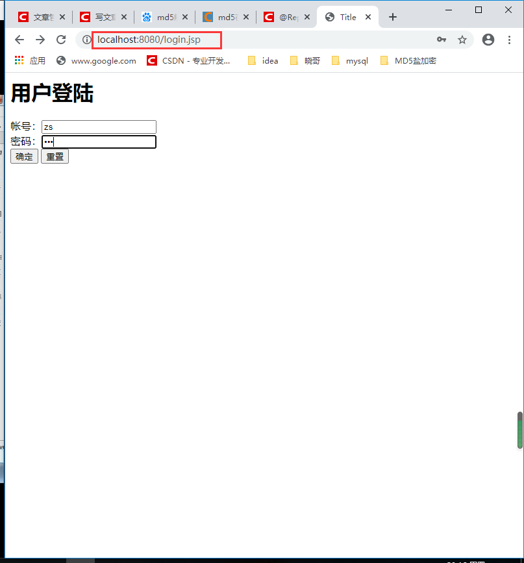Open the Chrome profile avatar

coord(488,40)
